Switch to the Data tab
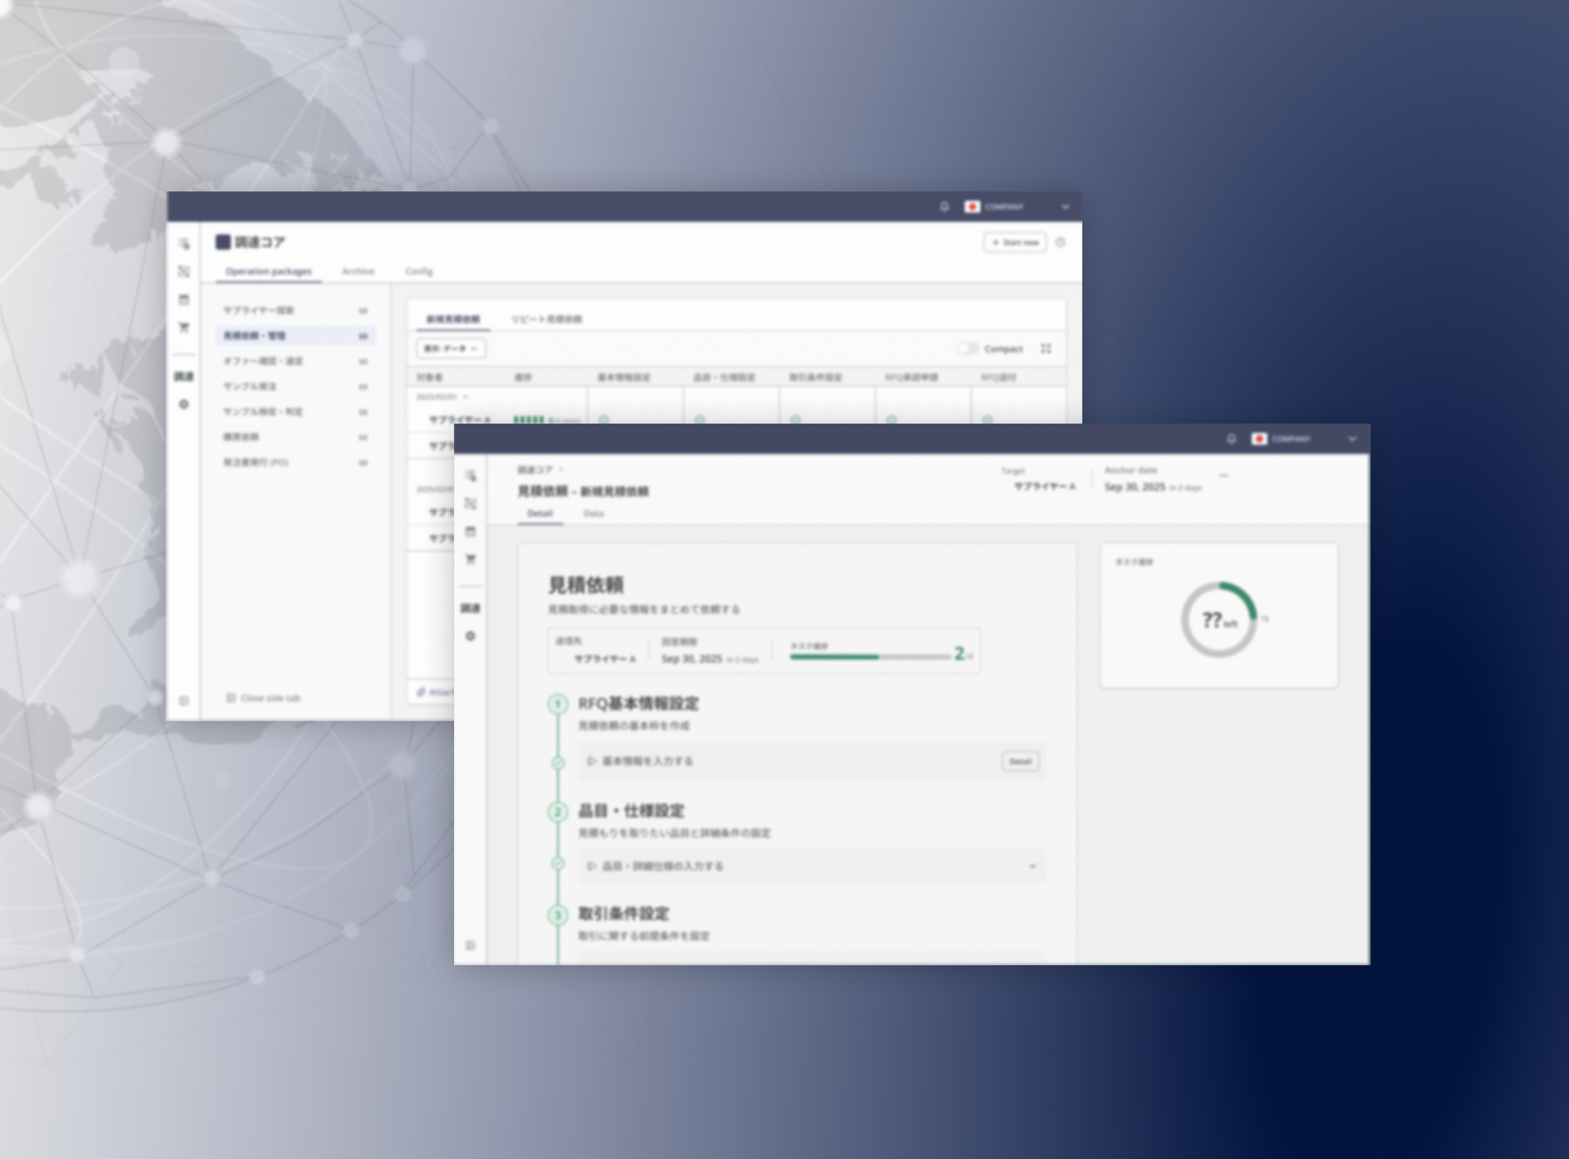1569x1159 pixels. pyautogui.click(x=593, y=513)
